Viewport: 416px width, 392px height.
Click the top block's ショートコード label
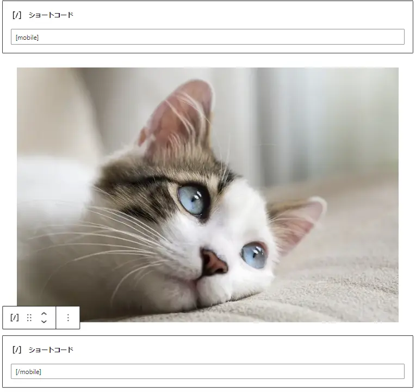(51, 15)
